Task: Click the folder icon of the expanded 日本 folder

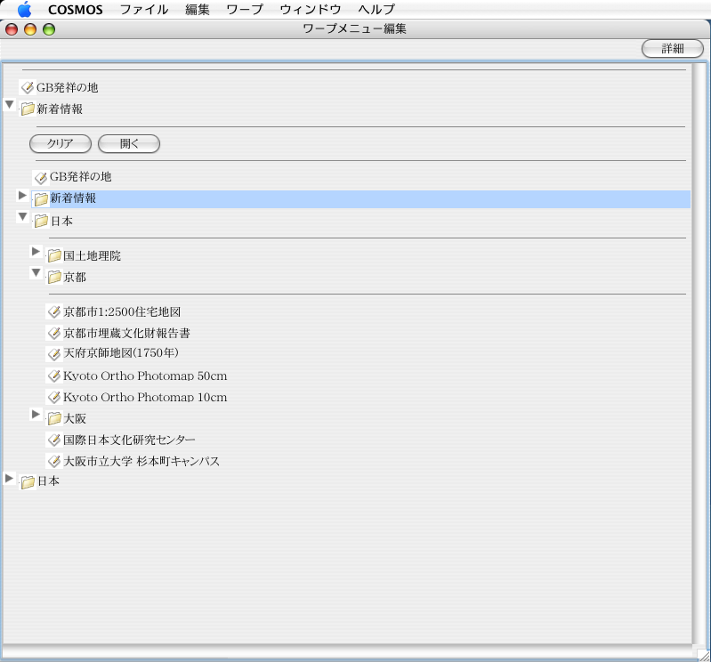Action: (x=41, y=222)
